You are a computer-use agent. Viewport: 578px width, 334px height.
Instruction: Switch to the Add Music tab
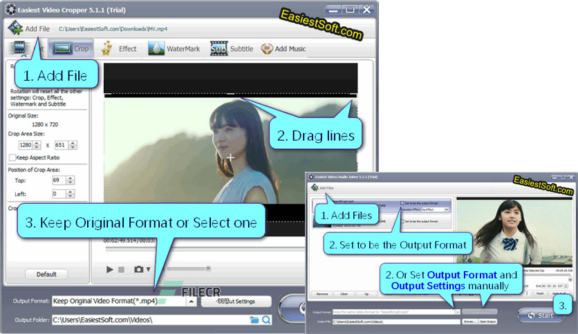pyautogui.click(x=283, y=48)
